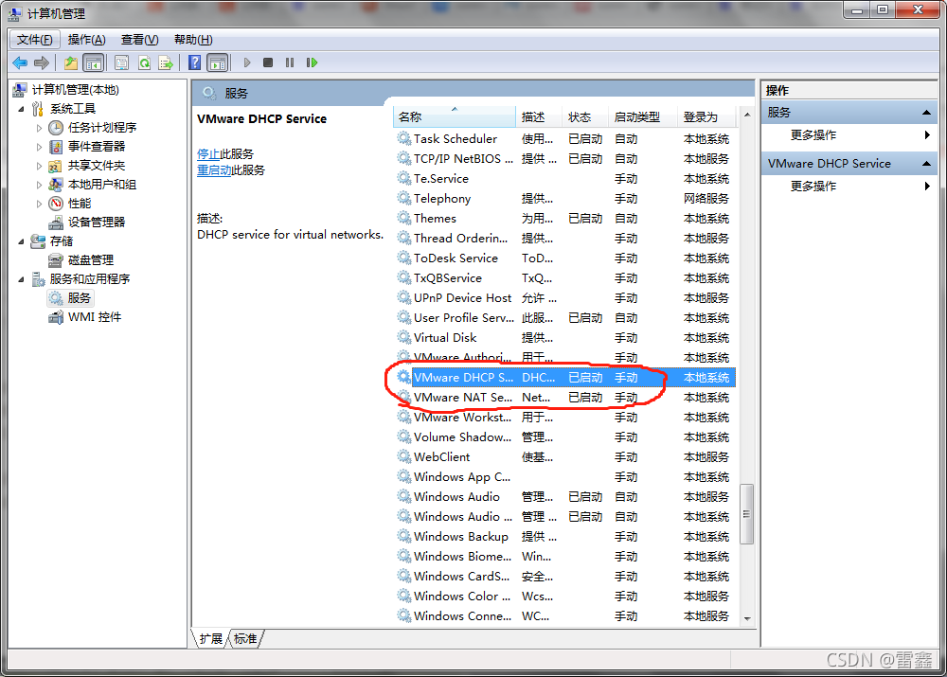Open the View menu
Screen dimensions: 947x677
(x=139, y=40)
